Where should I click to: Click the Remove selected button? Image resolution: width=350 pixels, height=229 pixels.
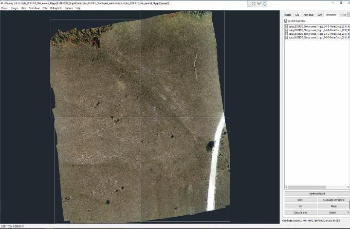tap(317, 194)
